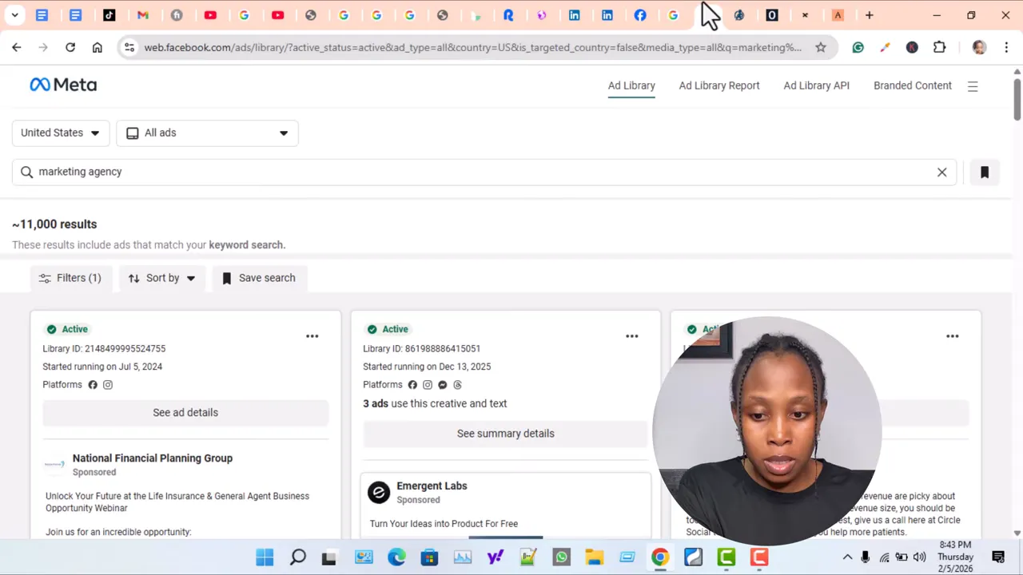Click the magnifier icon in the search box
Screen dimensions: 1023x575
[26, 172]
